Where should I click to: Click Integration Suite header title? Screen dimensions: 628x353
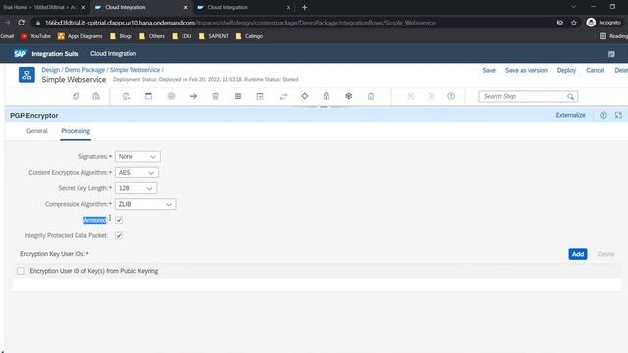tap(55, 54)
